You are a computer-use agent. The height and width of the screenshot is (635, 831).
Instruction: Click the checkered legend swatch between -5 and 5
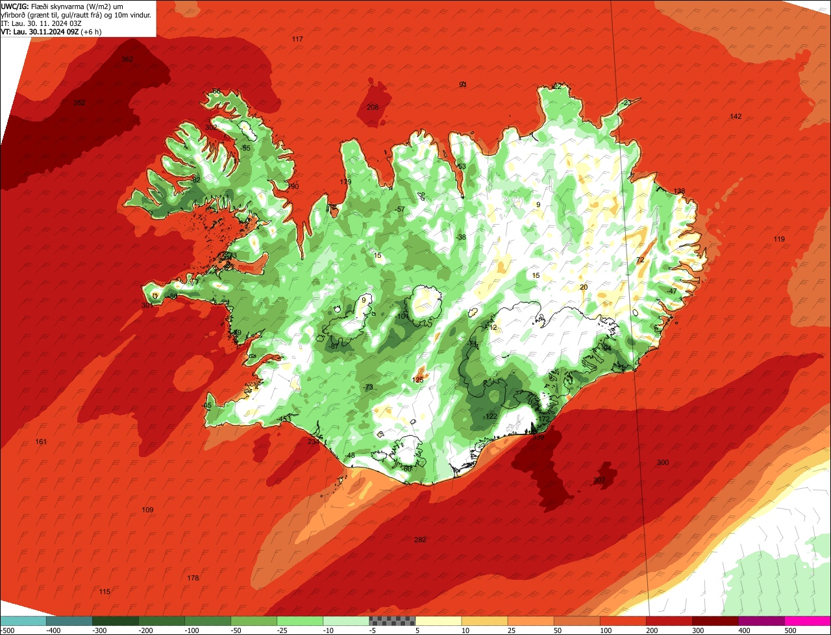pos(392,621)
